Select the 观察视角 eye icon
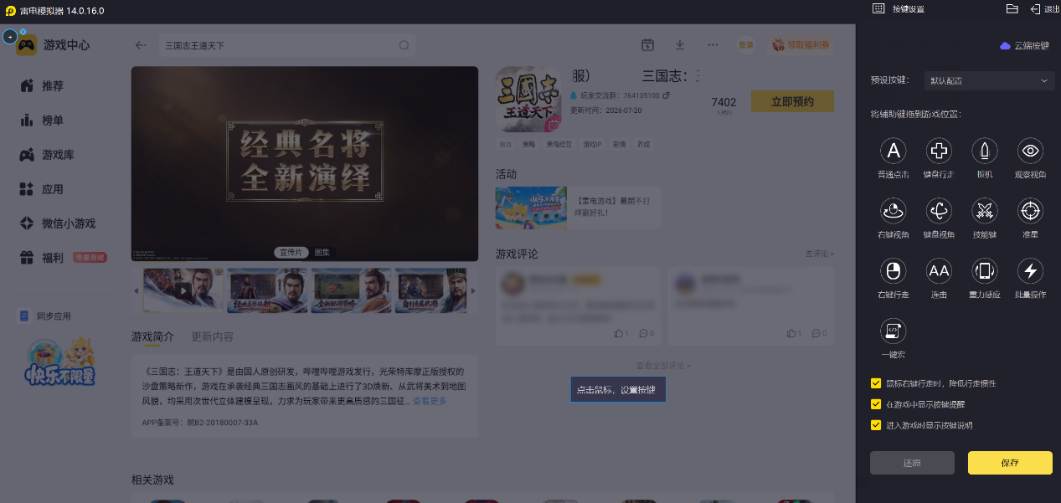This screenshot has width=1061, height=503. (1030, 151)
